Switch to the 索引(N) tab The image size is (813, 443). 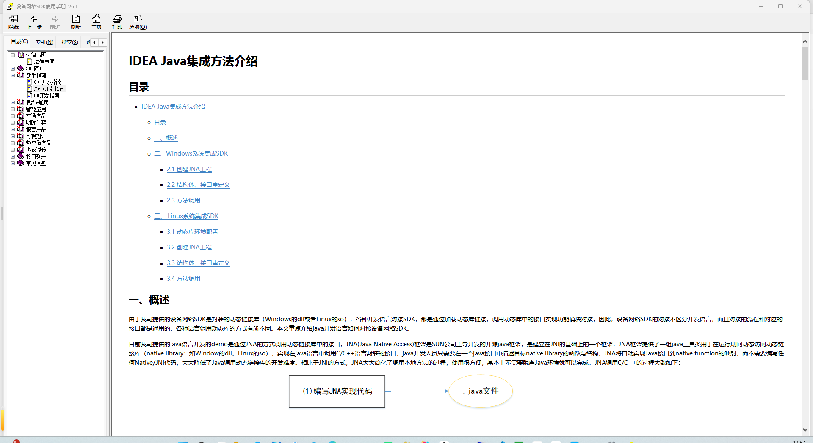click(x=44, y=42)
